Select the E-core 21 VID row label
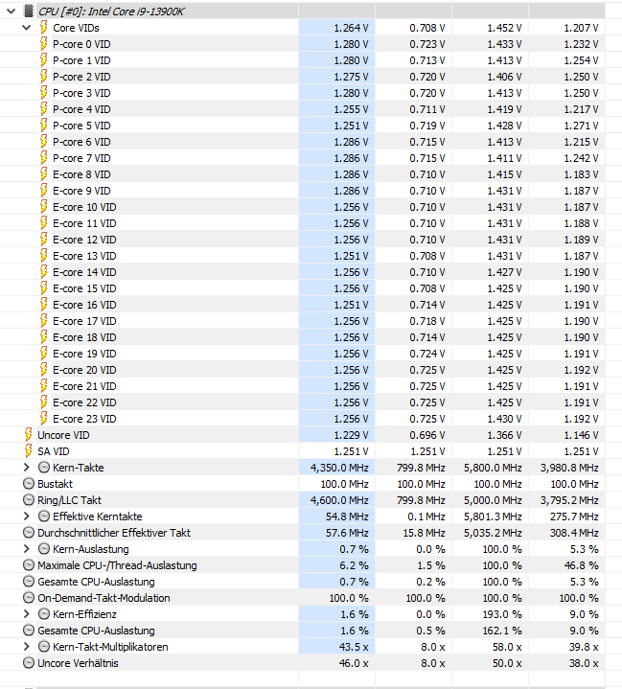Image resolution: width=622 pixels, height=689 pixels. 84,386
